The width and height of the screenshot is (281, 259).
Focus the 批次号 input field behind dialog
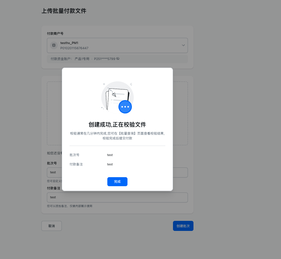tap(55, 172)
